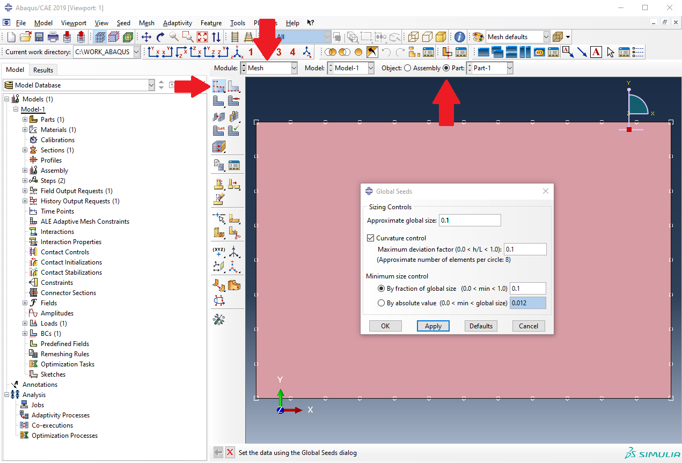Open the Seed menu
Image resolution: width=682 pixels, height=463 pixels.
(123, 23)
